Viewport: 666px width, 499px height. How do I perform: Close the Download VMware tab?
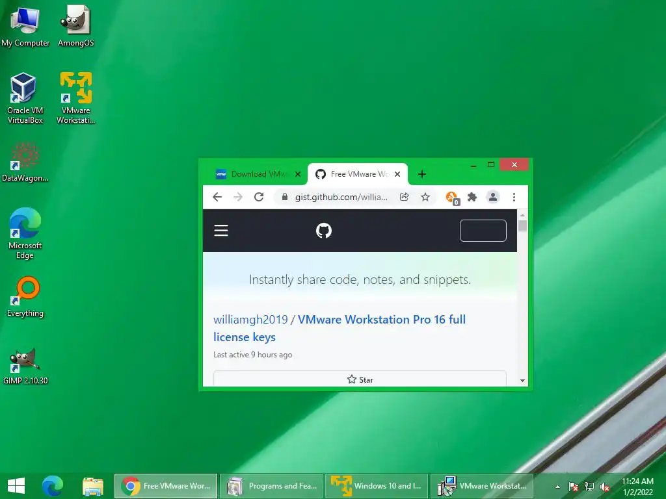click(298, 174)
